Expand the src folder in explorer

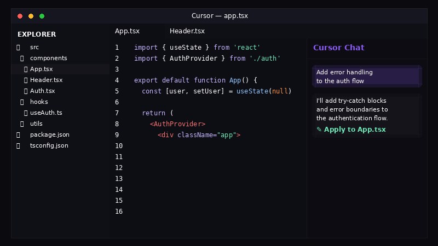coord(34,47)
